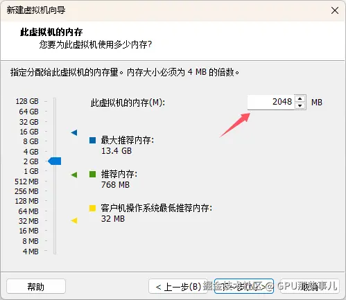Click the green recommended memory marker triangle
The image size is (346, 300).
coord(74,175)
